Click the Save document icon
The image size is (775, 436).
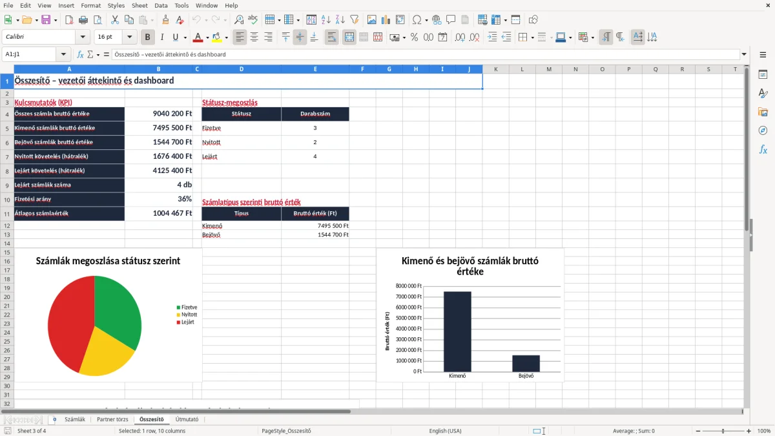pos(46,20)
